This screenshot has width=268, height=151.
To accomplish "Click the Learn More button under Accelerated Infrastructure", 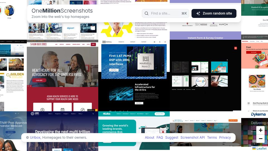I will point(139,103).
